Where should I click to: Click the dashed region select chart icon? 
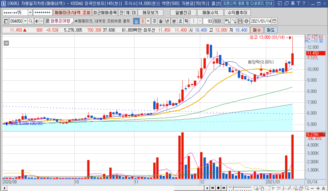[x=268, y=188]
